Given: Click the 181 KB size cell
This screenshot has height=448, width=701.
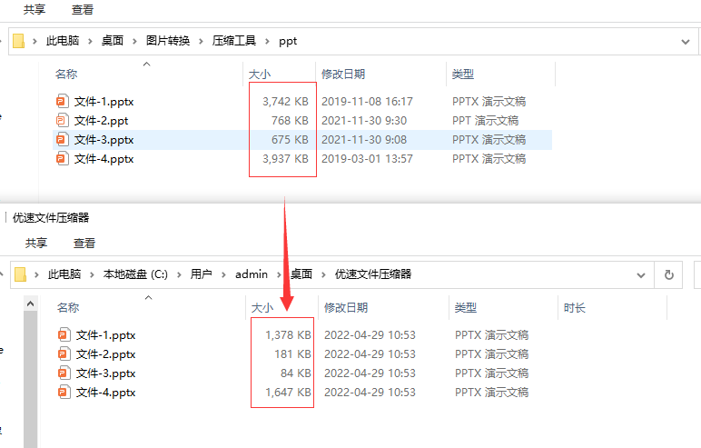Looking at the screenshot, I should click(x=292, y=354).
